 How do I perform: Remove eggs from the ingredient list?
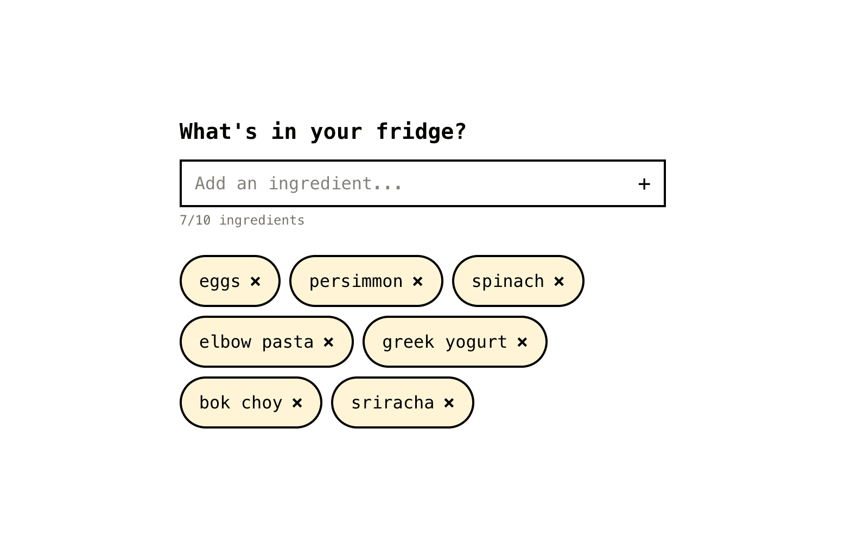255,281
